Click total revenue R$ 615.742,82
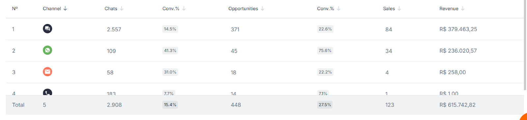 point(457,105)
